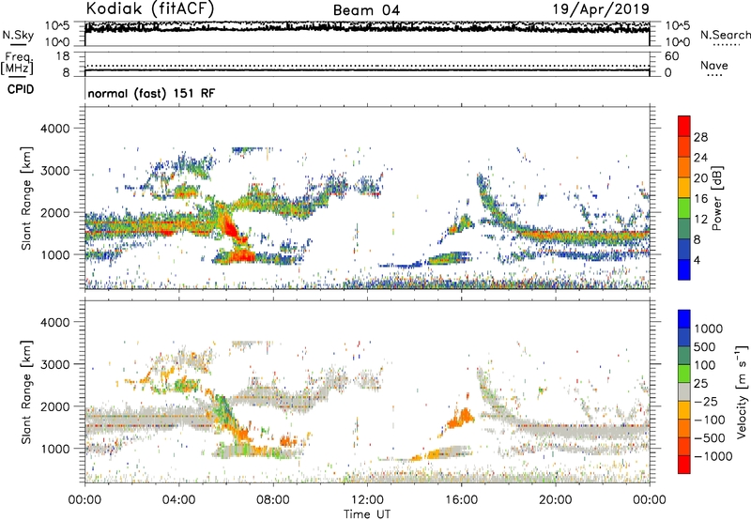
Task: Click the '20:00' time axis tick label
Action: click(556, 500)
